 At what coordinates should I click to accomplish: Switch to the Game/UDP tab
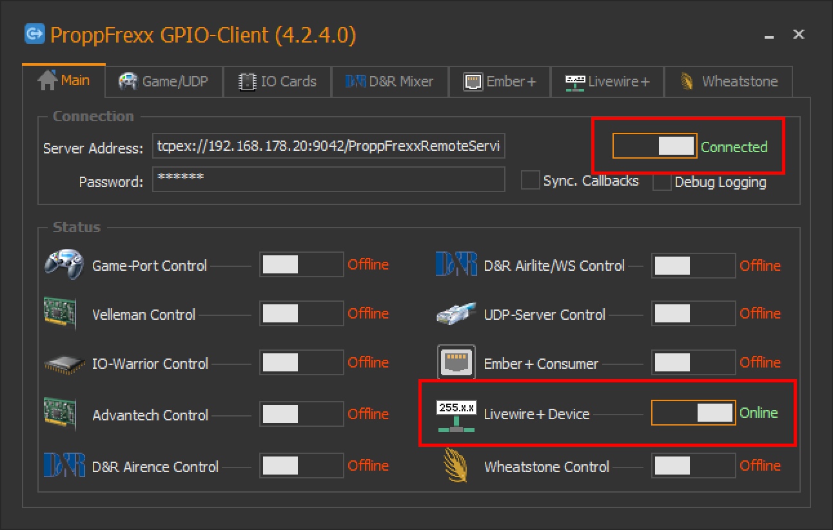pos(164,82)
